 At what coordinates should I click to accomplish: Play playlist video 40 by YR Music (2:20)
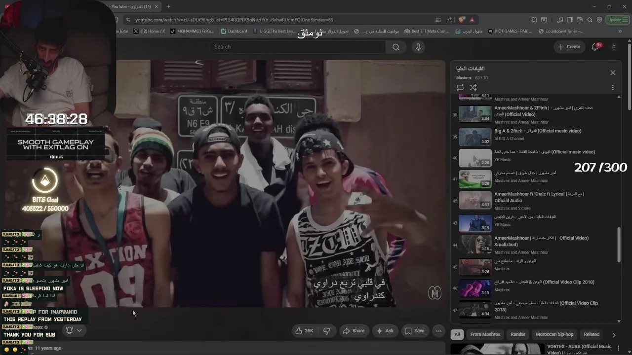pyautogui.click(x=475, y=158)
